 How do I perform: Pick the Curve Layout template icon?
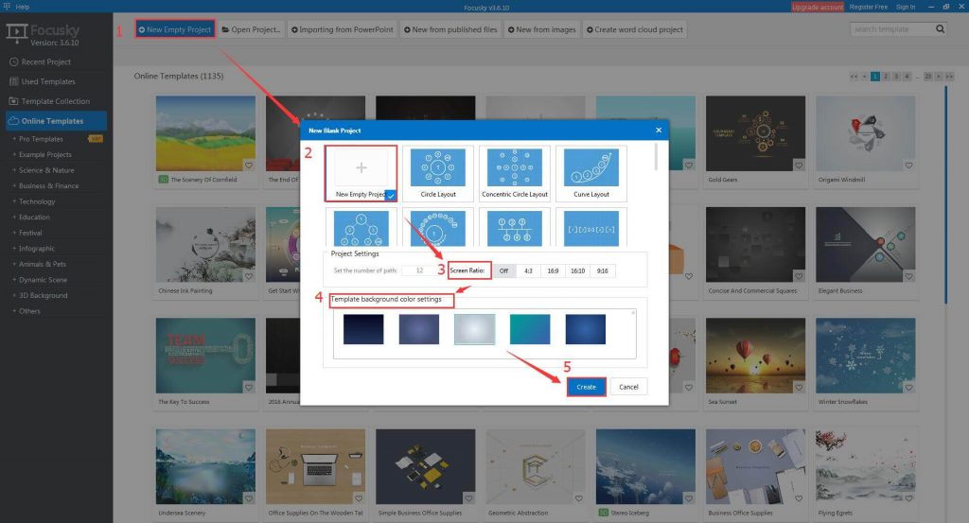pos(591,169)
